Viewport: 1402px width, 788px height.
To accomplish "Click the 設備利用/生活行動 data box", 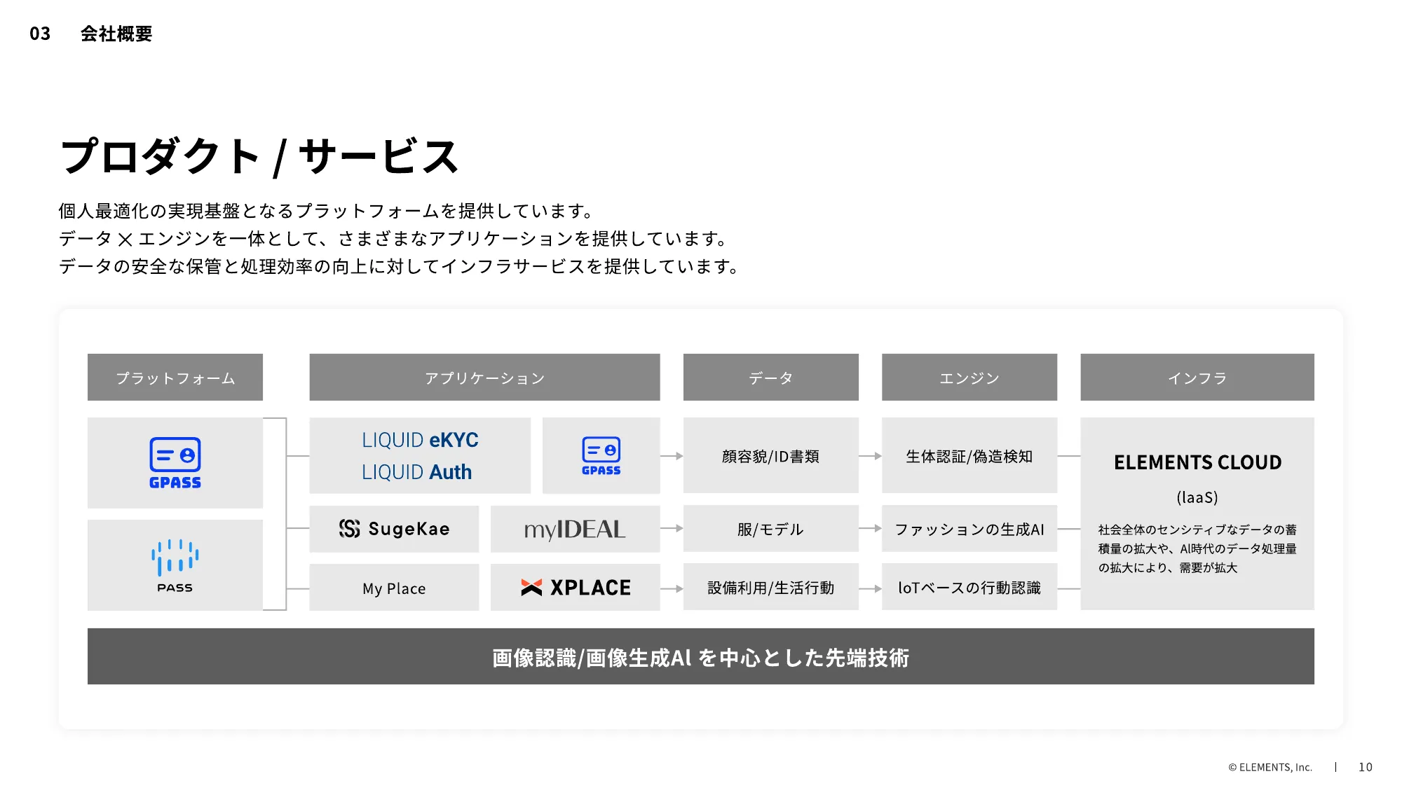I will [x=770, y=588].
